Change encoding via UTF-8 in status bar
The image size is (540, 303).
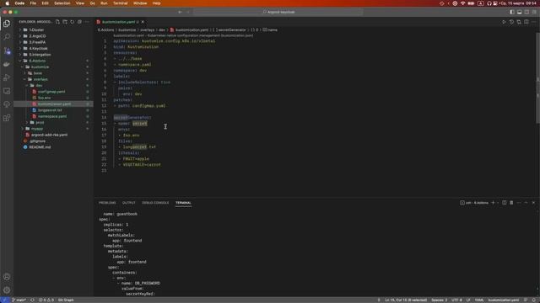pos(456,300)
